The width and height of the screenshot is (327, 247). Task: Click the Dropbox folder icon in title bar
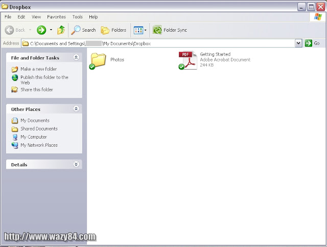(5, 7)
